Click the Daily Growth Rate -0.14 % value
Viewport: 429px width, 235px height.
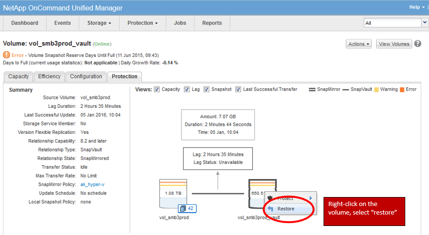pos(170,63)
